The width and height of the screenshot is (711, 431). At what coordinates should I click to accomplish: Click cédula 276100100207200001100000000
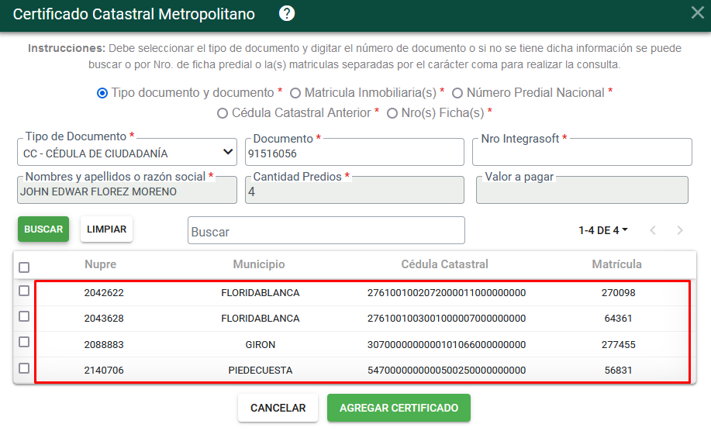pyautogui.click(x=447, y=293)
